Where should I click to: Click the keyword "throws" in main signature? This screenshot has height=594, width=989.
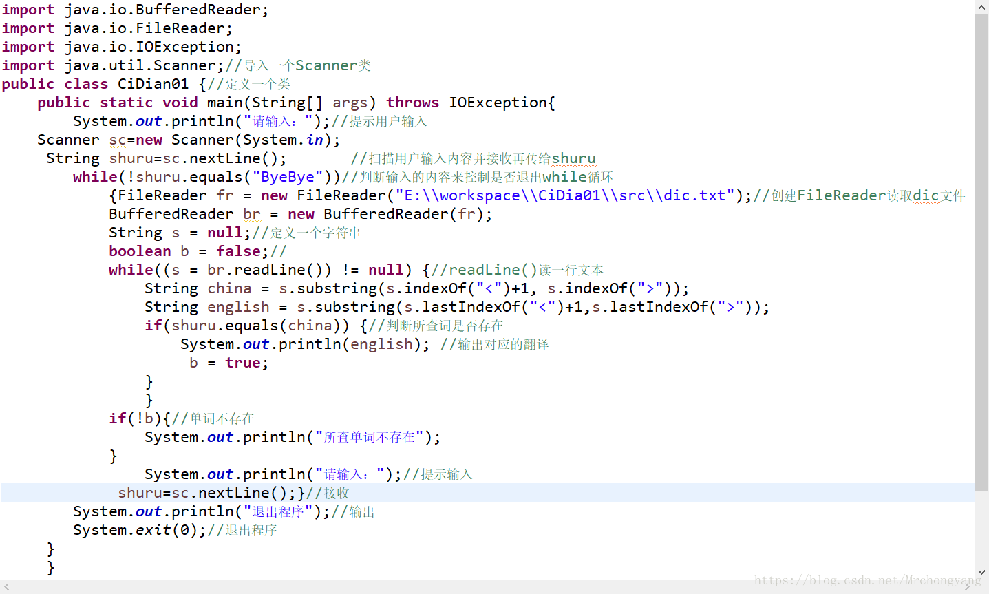413,103
